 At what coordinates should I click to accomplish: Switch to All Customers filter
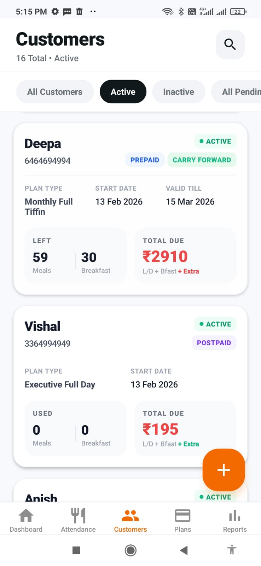(55, 92)
